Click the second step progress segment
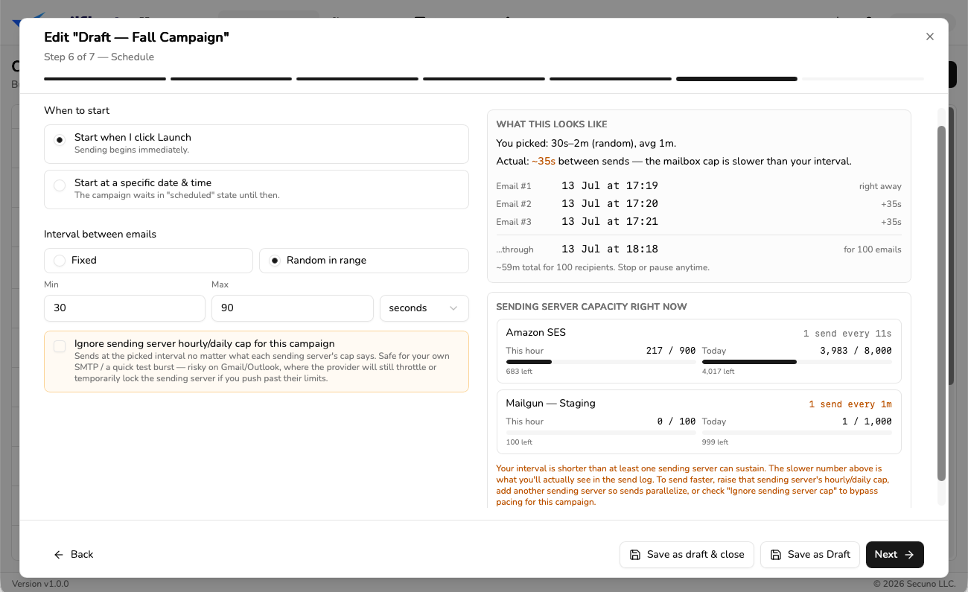The width and height of the screenshot is (968, 592). tap(231, 78)
